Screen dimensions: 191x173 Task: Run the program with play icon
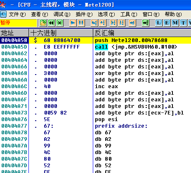[73, 23]
